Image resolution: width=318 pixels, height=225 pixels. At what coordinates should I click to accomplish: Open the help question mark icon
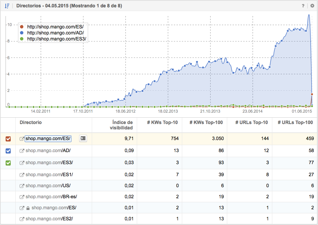pos(303,6)
